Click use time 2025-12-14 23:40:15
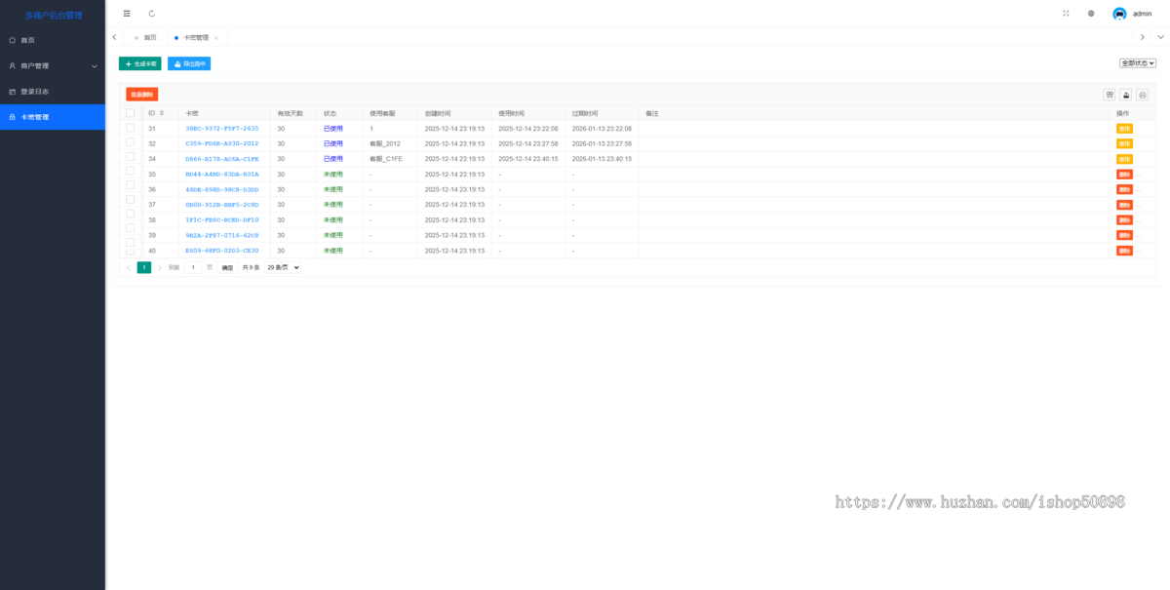This screenshot has height=590, width=1170. (x=527, y=159)
